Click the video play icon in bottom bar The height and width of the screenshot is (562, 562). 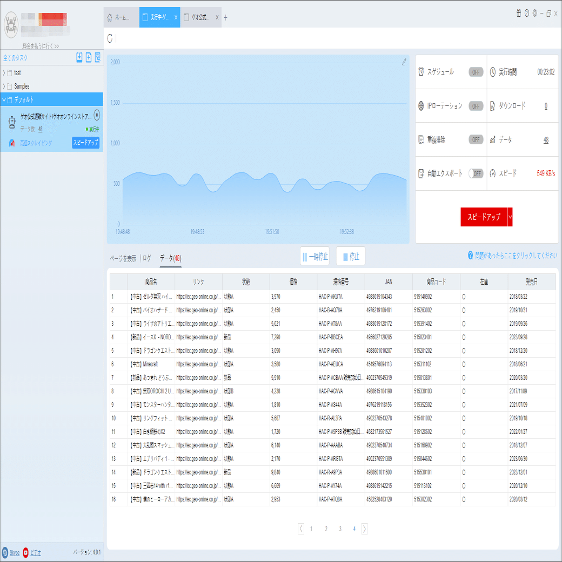[x=25, y=552]
